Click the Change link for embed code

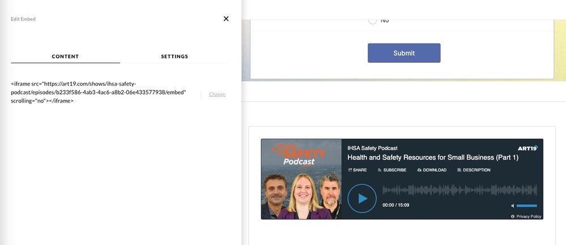click(x=217, y=94)
